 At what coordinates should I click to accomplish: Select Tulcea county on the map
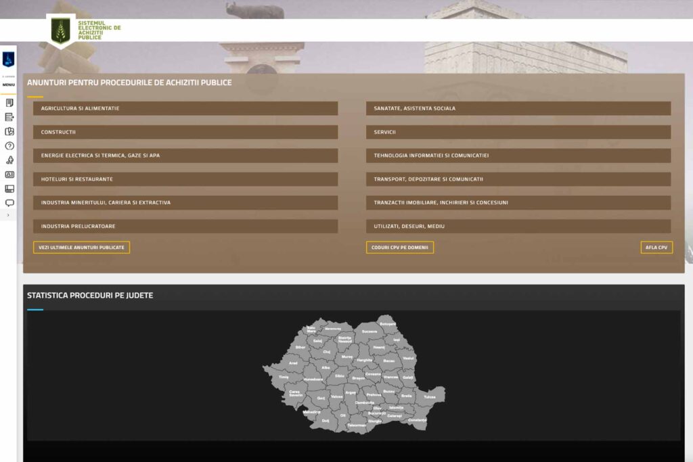[430, 396]
